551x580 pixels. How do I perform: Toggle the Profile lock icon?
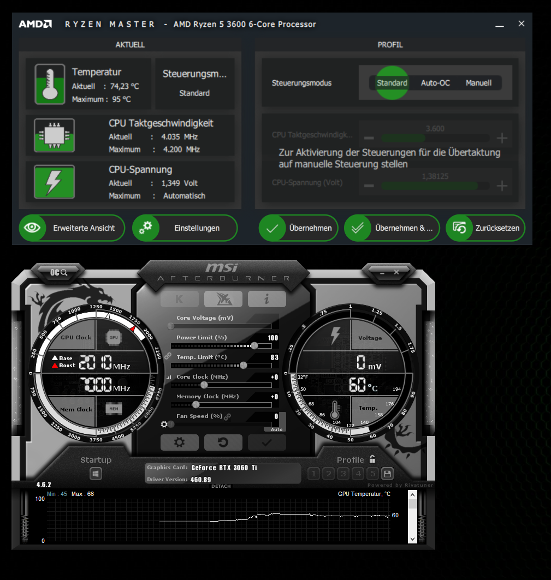pos(372,459)
